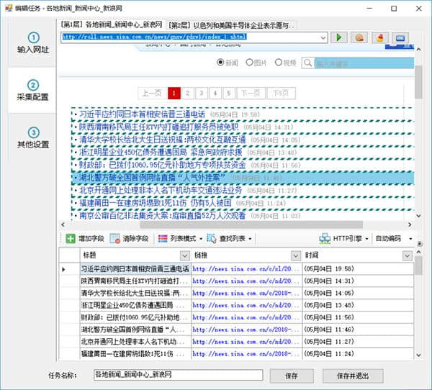Go to step 3 其他设置 in sidebar
Viewport: 432px width, 390px height.
coord(33,137)
